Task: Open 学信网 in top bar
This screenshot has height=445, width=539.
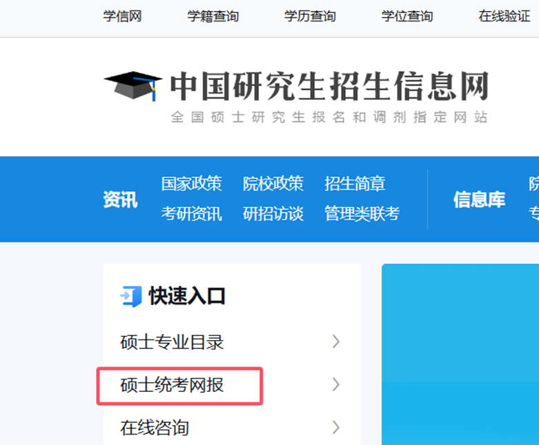Action: 122,17
